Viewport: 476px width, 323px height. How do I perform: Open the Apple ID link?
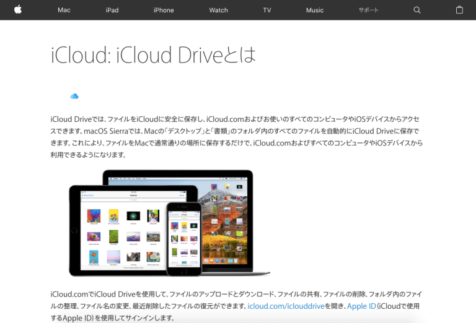coord(361,306)
